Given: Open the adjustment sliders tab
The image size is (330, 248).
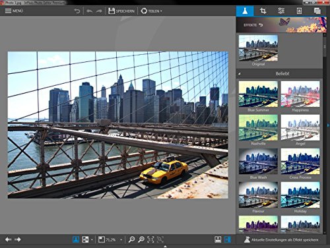Looking at the screenshot, I should (281, 11).
